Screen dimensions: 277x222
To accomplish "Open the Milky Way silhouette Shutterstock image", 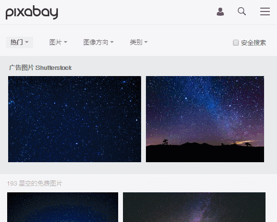I will tap(205, 119).
